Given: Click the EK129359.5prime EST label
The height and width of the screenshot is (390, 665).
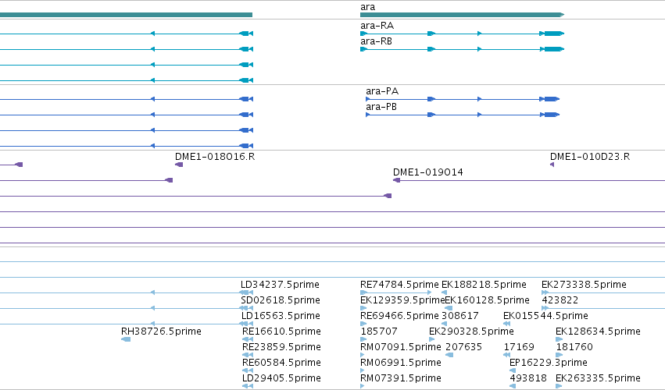Looking at the screenshot, I should (x=402, y=300).
